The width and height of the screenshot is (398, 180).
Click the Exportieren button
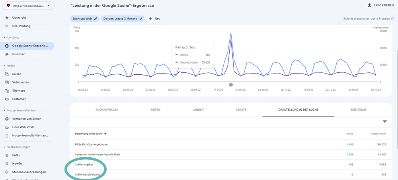coord(381,5)
